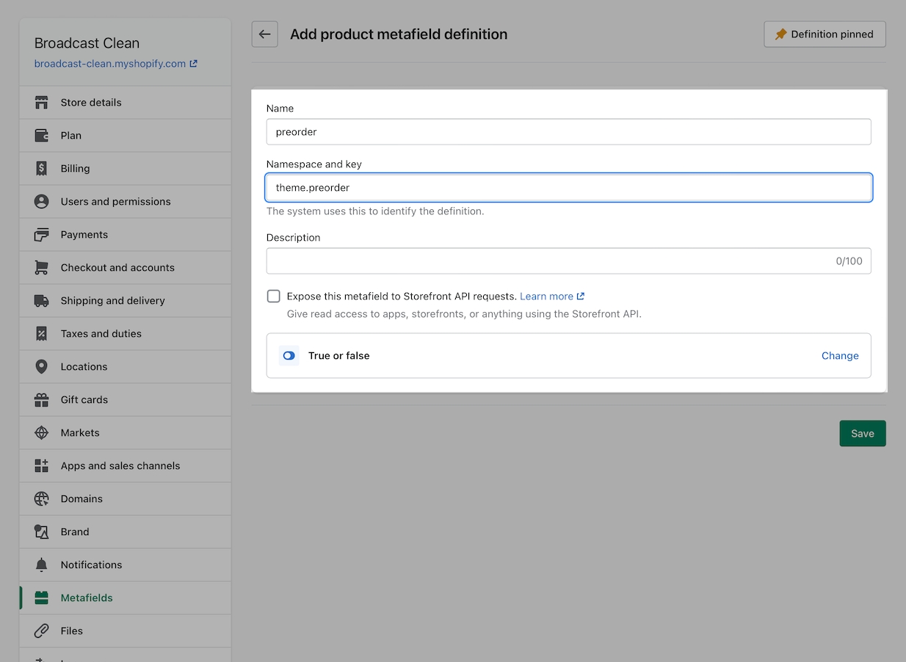Open Apps and sales channels settings

click(x=120, y=466)
